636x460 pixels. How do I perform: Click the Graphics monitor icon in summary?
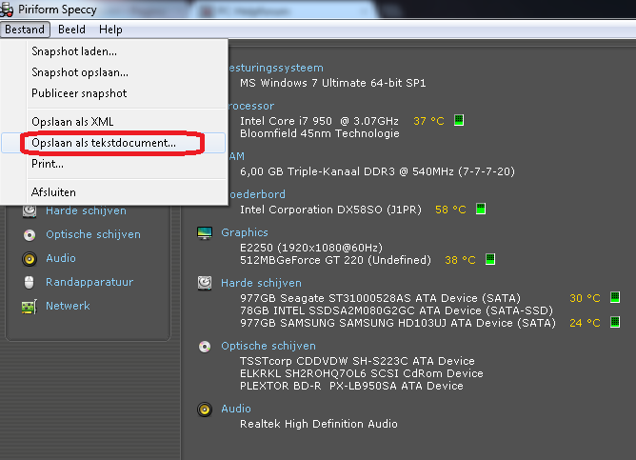205,233
